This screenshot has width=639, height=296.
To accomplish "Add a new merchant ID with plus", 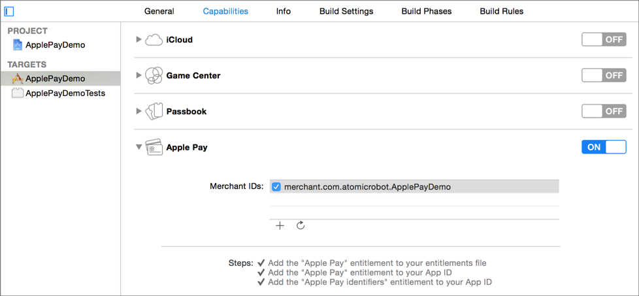I will pyautogui.click(x=280, y=226).
